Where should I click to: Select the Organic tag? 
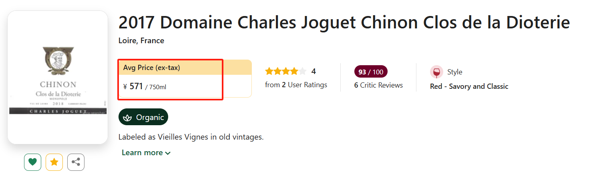click(x=143, y=117)
